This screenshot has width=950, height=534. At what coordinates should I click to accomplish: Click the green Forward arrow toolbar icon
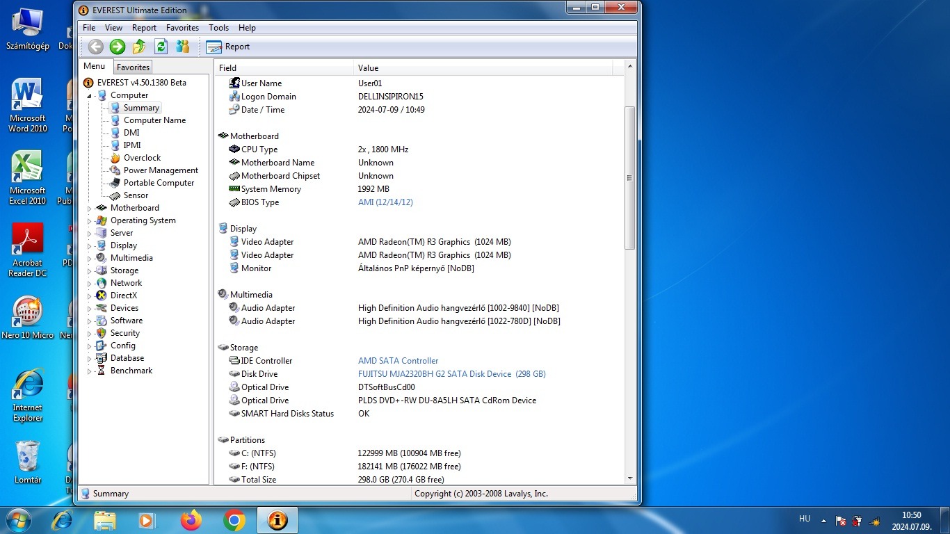click(118, 47)
